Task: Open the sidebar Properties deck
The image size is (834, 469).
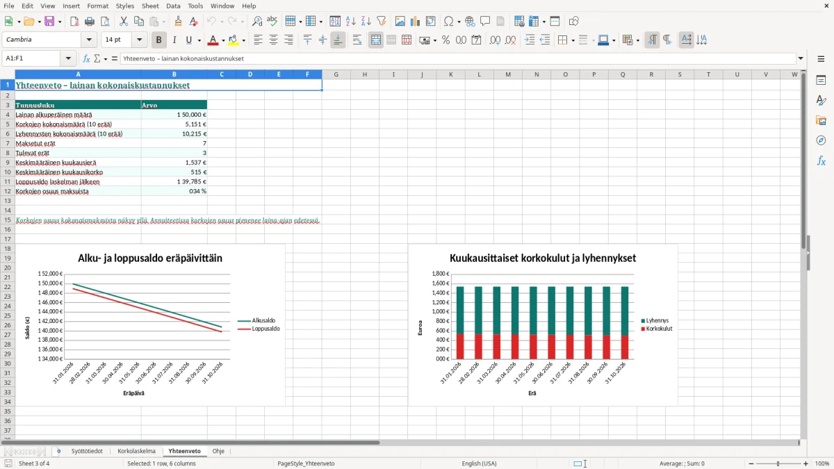Action: tap(821, 80)
